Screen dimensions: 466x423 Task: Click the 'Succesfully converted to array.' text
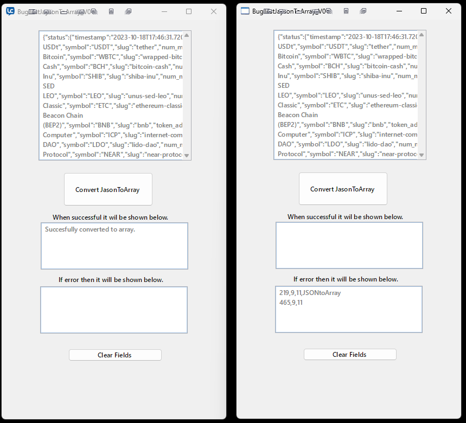tap(90, 229)
